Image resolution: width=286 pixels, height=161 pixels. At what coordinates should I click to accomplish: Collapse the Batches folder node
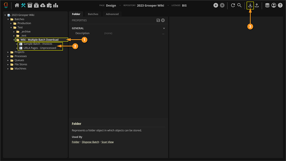8,19
